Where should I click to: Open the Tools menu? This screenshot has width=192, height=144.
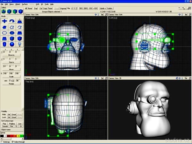46,4
